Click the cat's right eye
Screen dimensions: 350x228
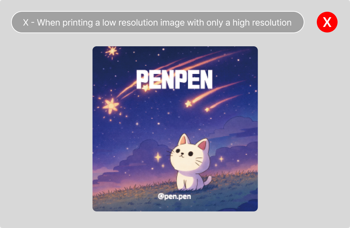click(x=191, y=154)
